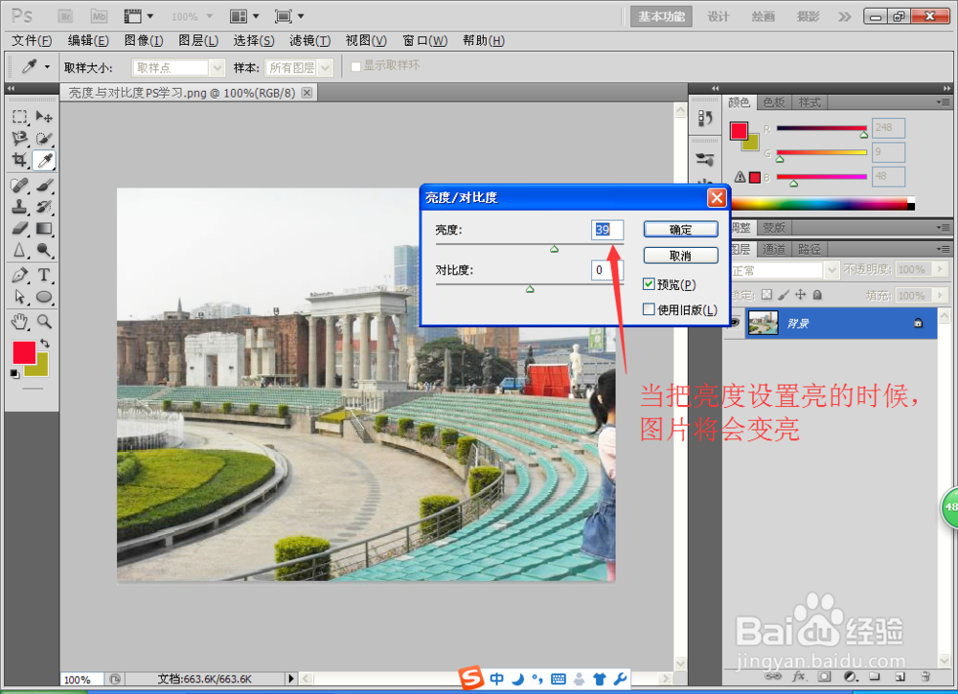Screen dimensions: 958x694
Task: Select the Zoom tool
Action: [x=44, y=321]
